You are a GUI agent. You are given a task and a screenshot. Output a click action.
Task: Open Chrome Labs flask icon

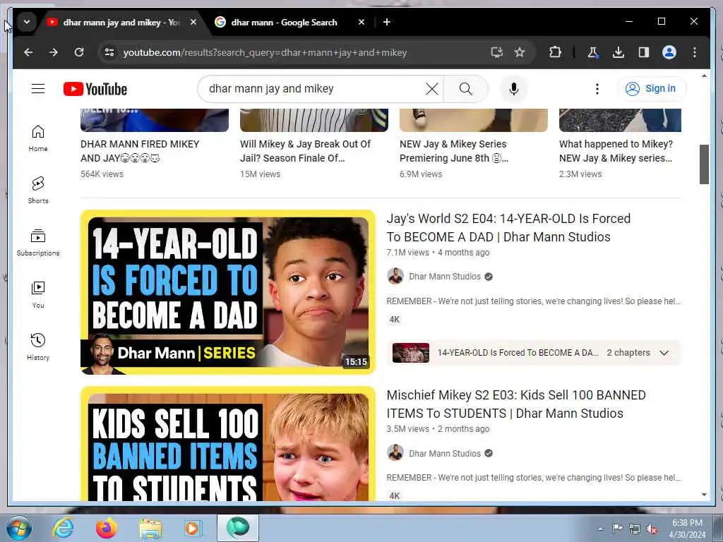(593, 52)
